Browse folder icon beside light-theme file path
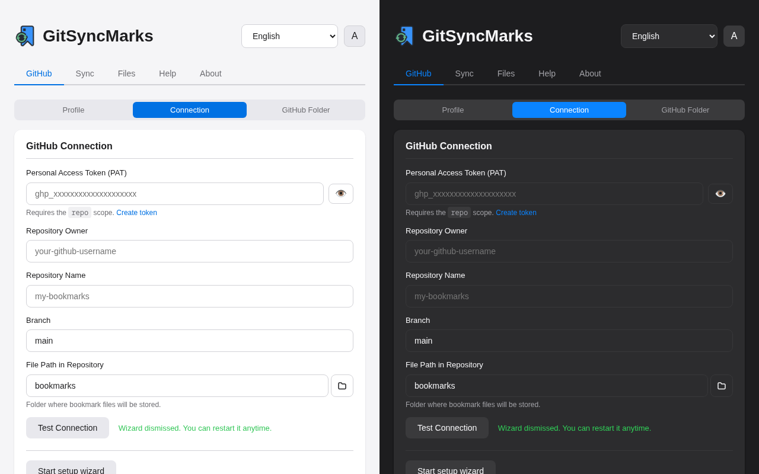Viewport: 759px width, 474px height. (x=342, y=386)
